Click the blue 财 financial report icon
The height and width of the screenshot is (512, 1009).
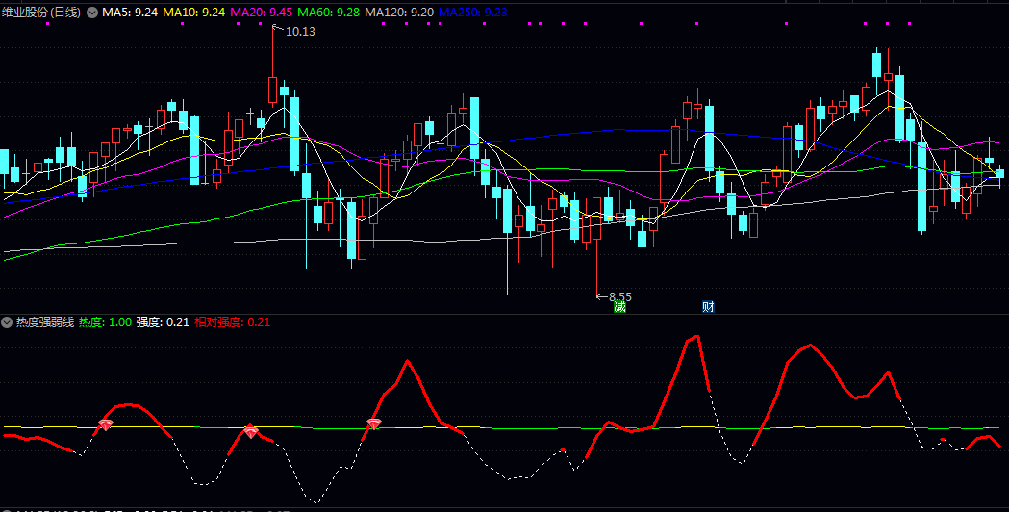[x=708, y=307]
